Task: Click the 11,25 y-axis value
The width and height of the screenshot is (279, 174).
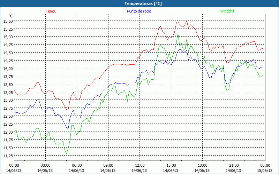Action: pyautogui.click(x=8, y=156)
